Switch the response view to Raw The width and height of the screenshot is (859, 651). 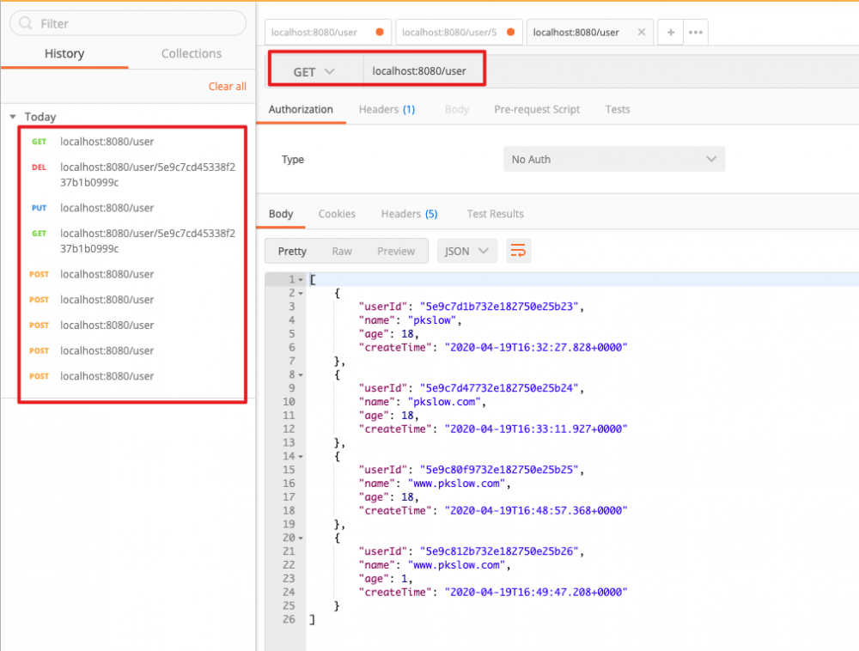click(x=343, y=251)
